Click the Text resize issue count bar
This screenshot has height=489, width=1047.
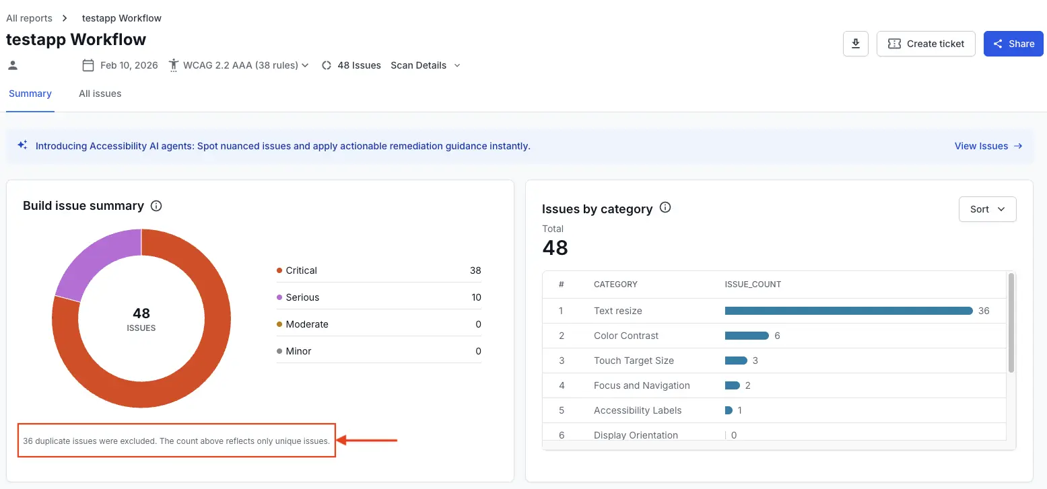point(848,311)
